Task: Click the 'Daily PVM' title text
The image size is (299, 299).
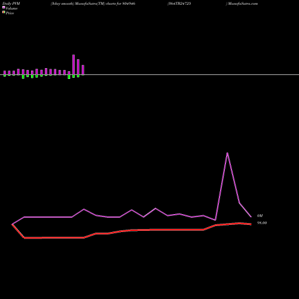Action: [11, 4]
